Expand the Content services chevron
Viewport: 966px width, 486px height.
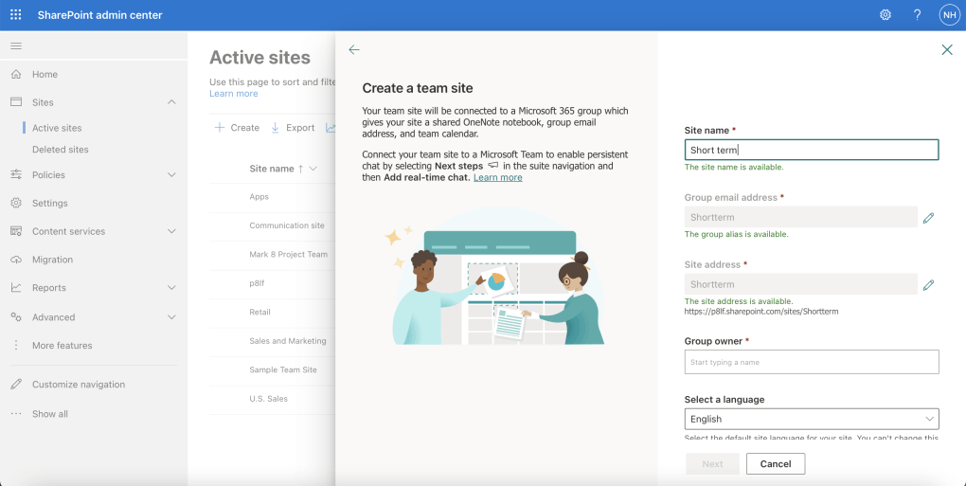click(171, 231)
